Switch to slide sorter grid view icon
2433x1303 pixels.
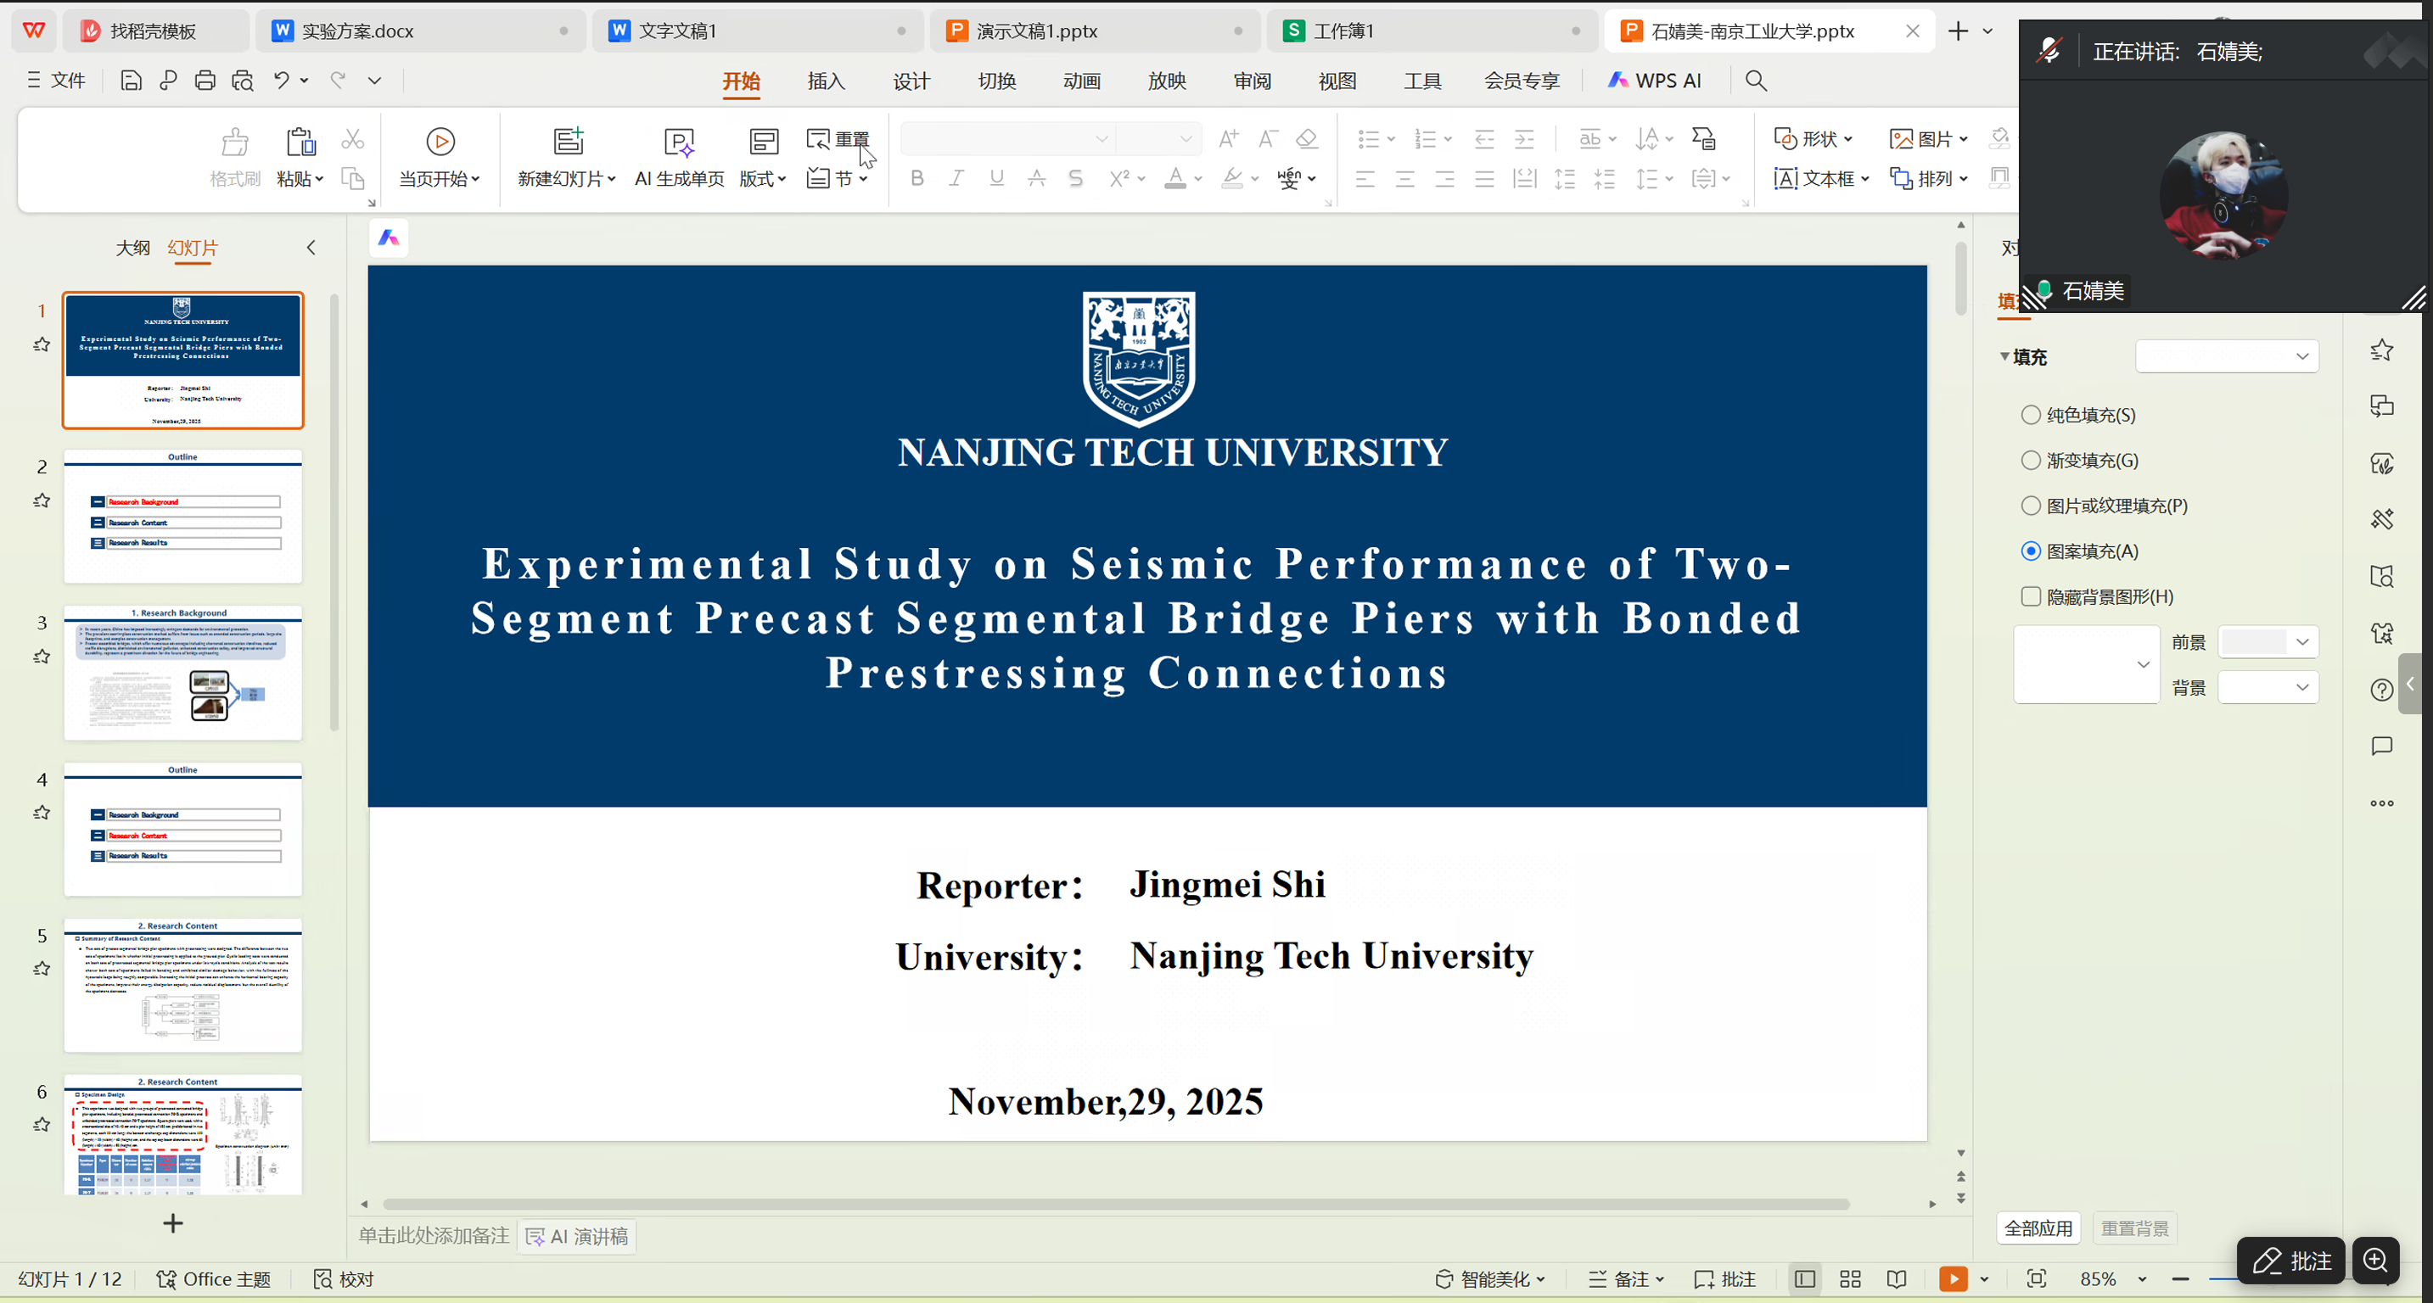pos(1850,1278)
